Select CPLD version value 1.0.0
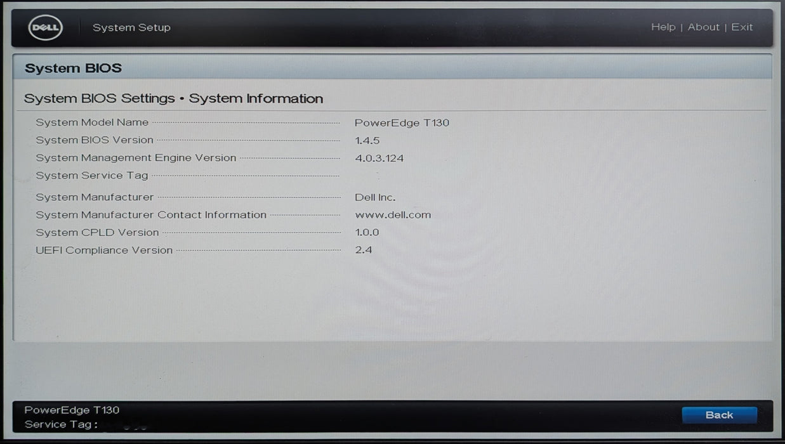 [367, 233]
